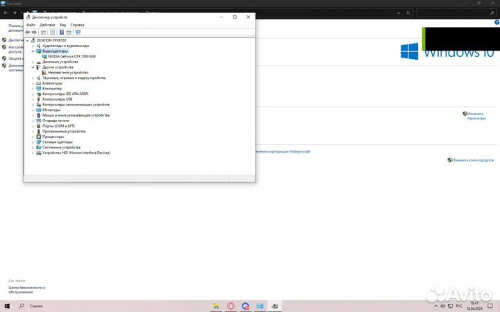Open the 'Действие' menu

coord(47,24)
